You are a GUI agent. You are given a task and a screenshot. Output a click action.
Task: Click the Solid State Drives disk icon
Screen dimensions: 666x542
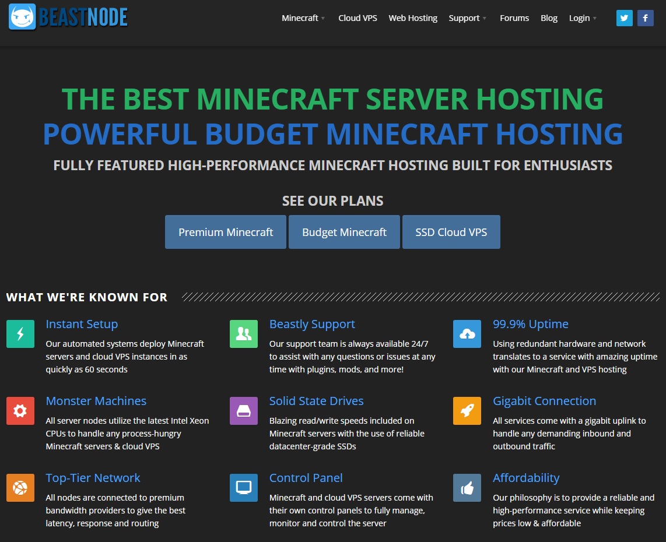pyautogui.click(x=243, y=410)
